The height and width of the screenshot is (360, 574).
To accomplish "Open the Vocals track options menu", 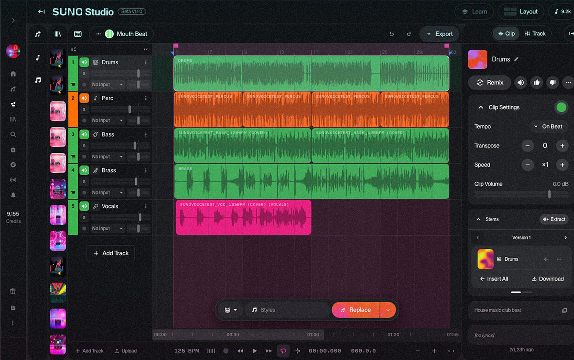I will click(x=146, y=206).
